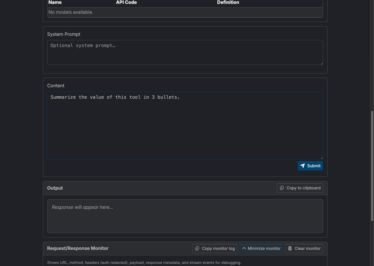Screen dimensions: 374x266
Task: Click the Name column header
Action: click(x=55, y=3)
